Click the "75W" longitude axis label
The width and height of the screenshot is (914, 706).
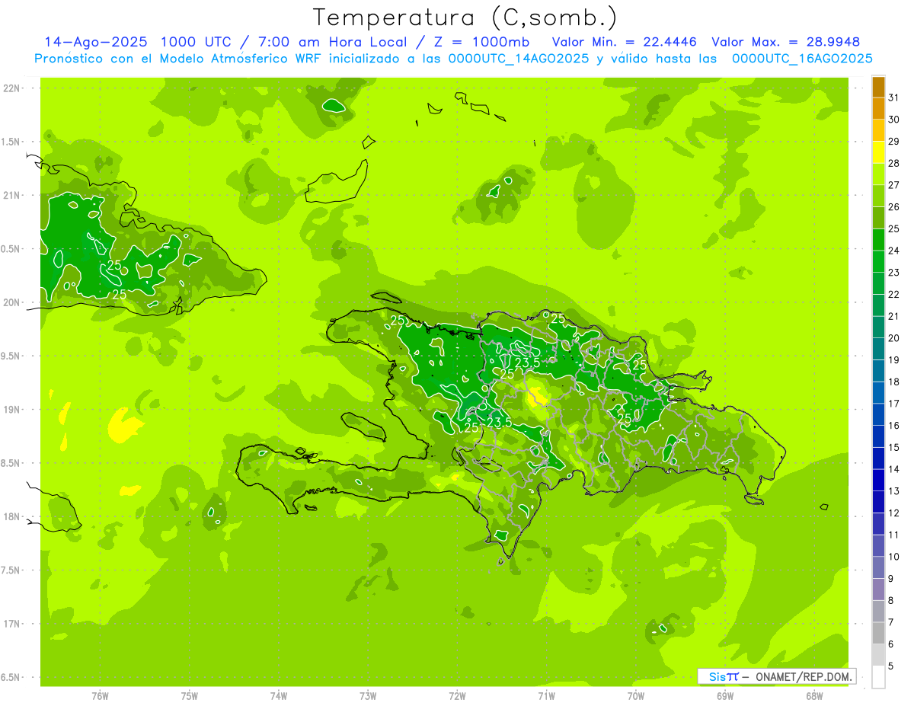tap(190, 696)
